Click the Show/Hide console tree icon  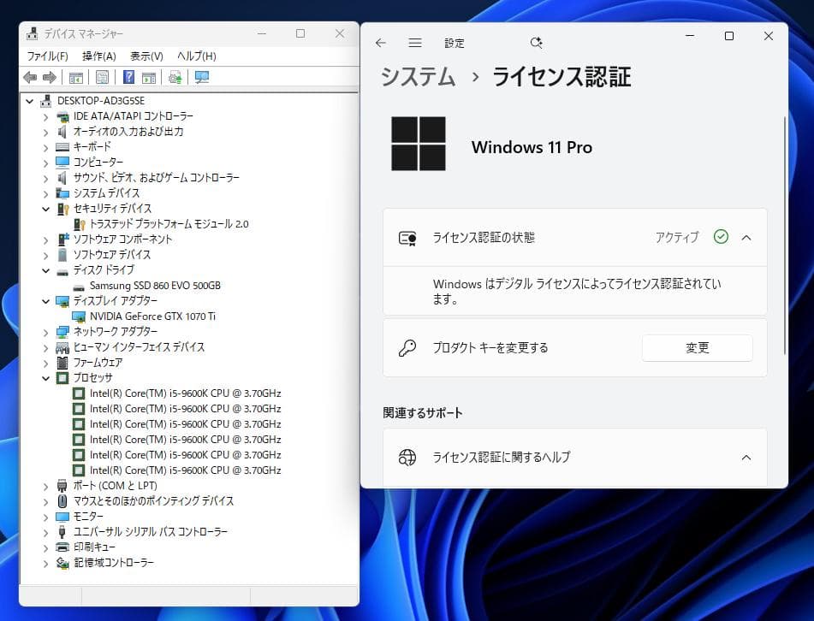click(x=75, y=77)
